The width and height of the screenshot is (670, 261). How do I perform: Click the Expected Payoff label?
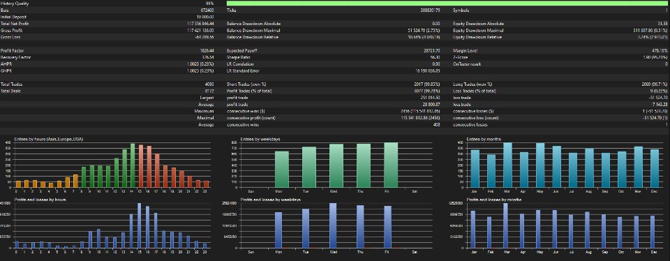click(242, 51)
